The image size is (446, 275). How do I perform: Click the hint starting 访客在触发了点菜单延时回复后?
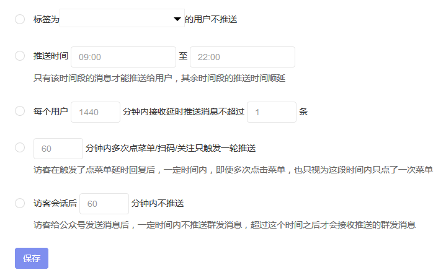[x=233, y=170]
